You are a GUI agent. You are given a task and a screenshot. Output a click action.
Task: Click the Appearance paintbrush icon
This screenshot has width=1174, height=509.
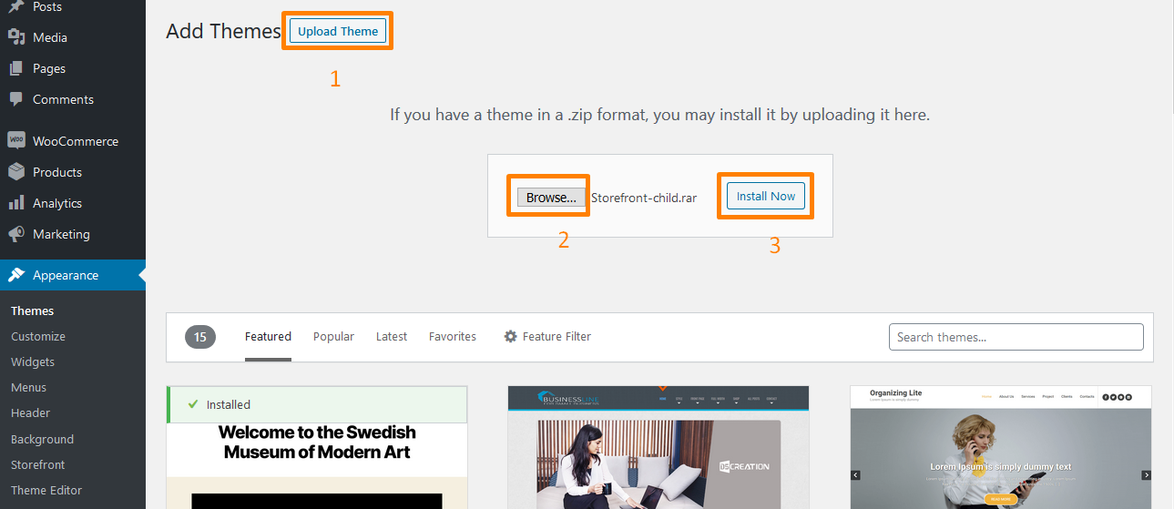click(16, 275)
